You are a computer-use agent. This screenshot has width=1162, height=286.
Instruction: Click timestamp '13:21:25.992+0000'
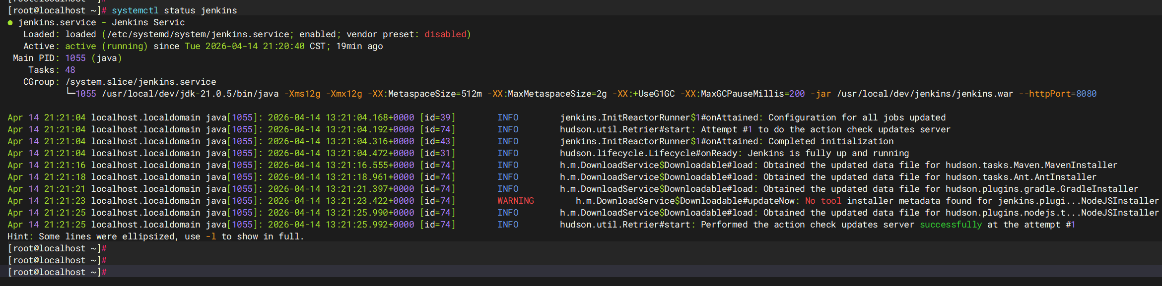click(370, 225)
